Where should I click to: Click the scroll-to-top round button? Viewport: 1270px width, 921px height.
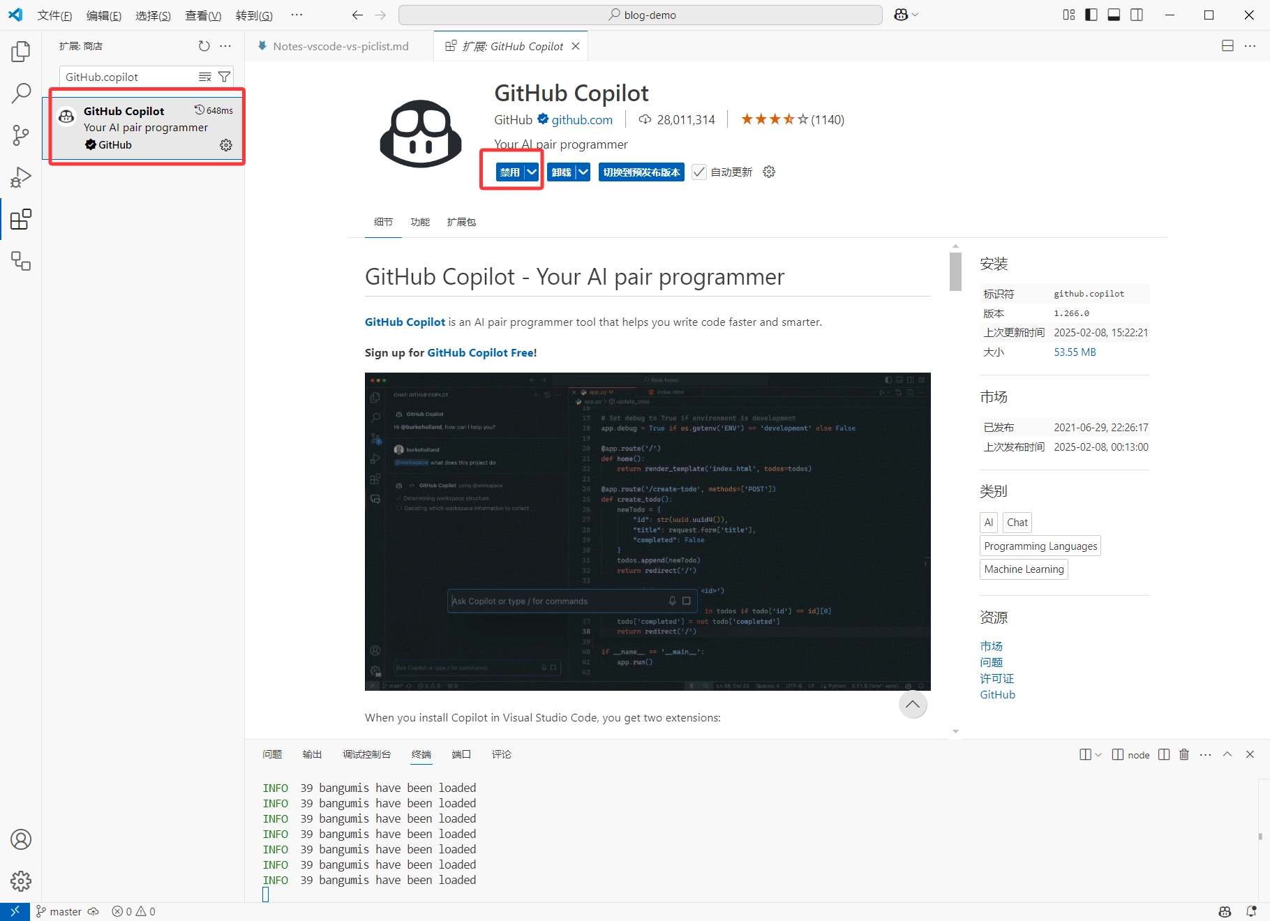click(x=913, y=705)
